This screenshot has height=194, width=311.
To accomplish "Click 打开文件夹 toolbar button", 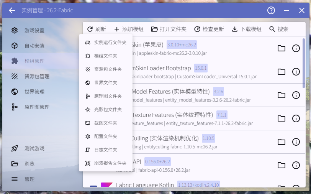I will coord(169,29).
